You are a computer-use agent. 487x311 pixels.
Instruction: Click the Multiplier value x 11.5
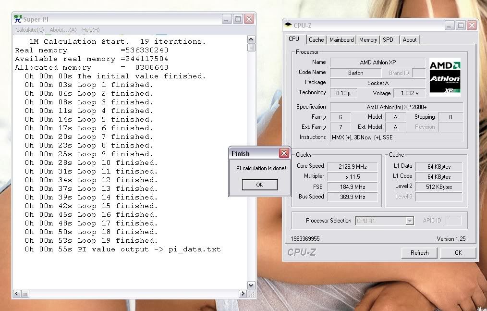pyautogui.click(x=353, y=176)
